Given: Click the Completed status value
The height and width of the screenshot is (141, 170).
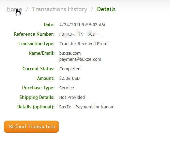Looking at the screenshot, I should (x=70, y=69).
